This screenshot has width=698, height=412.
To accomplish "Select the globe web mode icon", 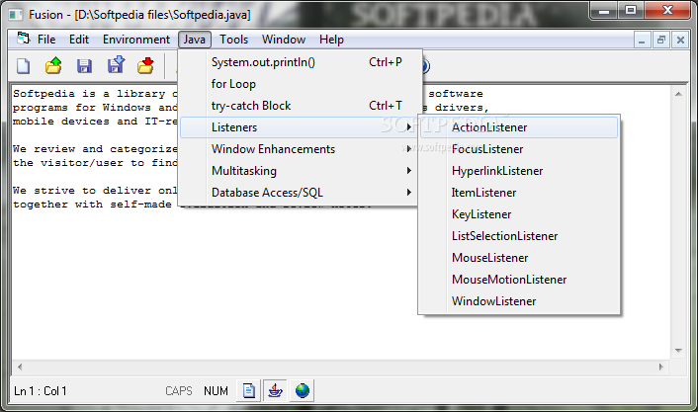I will click(x=302, y=390).
